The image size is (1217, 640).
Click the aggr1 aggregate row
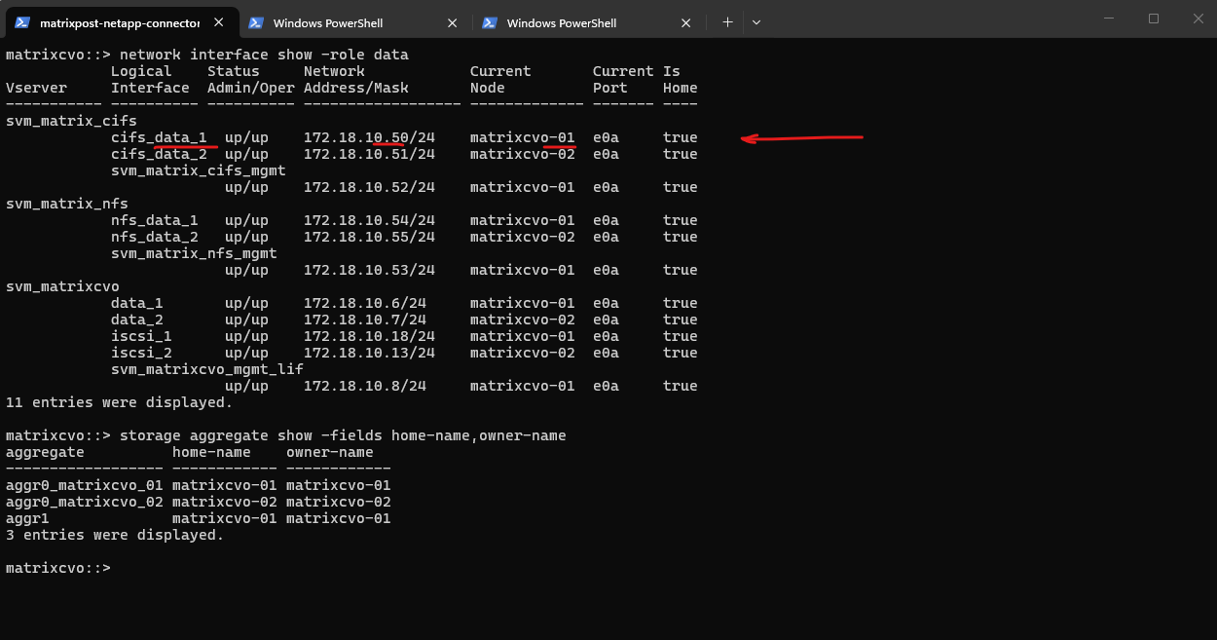(x=27, y=518)
